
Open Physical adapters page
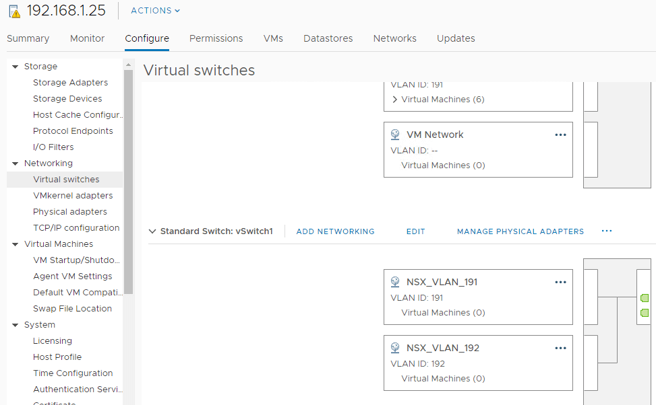point(70,212)
